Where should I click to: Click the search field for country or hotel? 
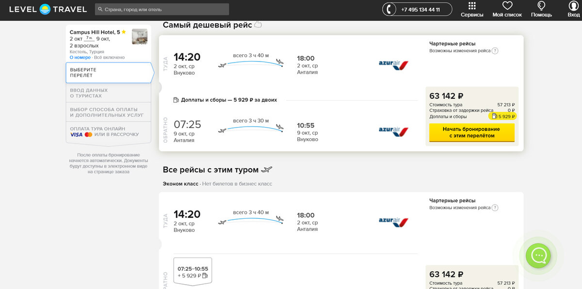[x=162, y=9]
